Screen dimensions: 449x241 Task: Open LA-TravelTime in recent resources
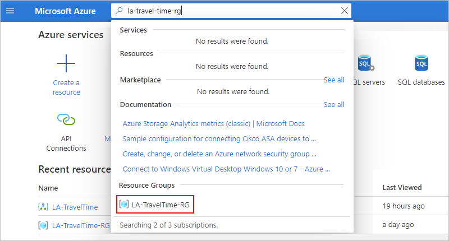[x=75, y=207]
